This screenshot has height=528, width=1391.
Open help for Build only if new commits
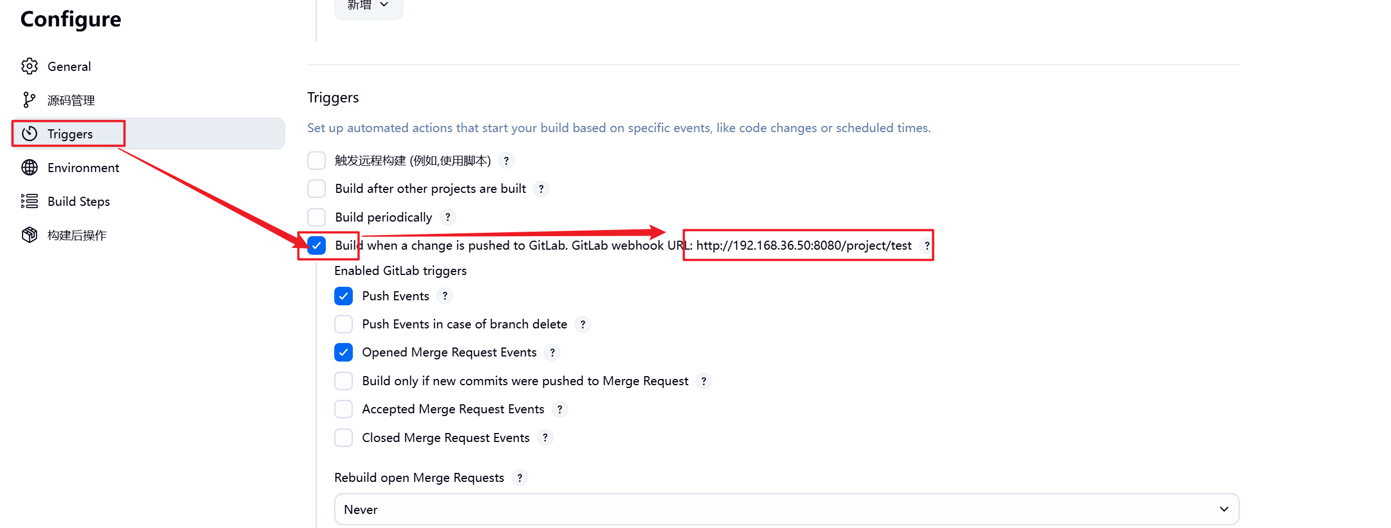[704, 381]
